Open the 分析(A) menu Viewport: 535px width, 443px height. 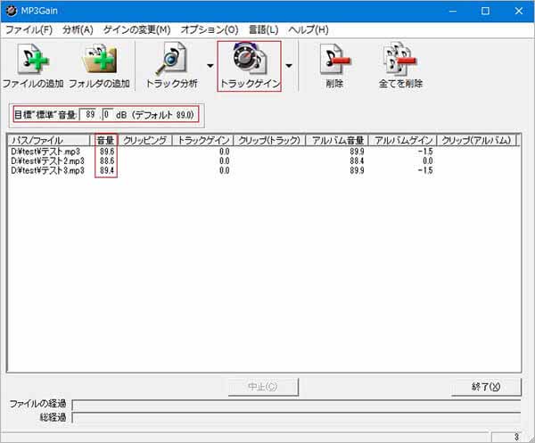pyautogui.click(x=78, y=30)
